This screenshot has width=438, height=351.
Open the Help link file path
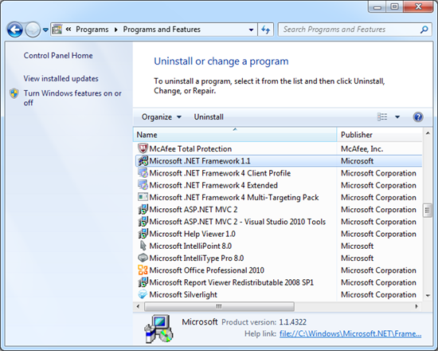(x=350, y=333)
